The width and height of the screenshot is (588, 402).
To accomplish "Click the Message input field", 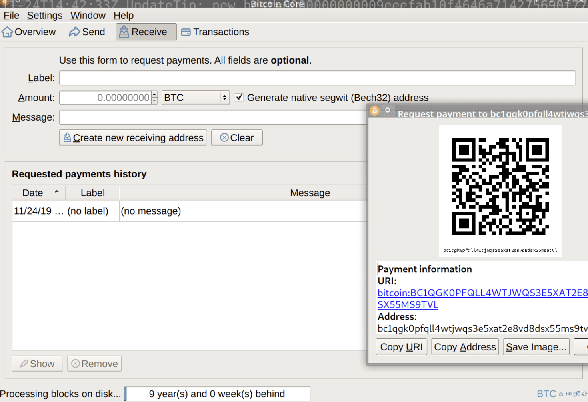I will click(x=213, y=117).
